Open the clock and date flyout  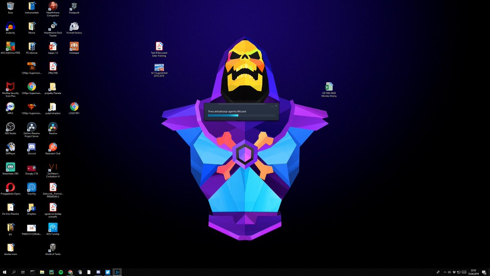click(x=473, y=272)
